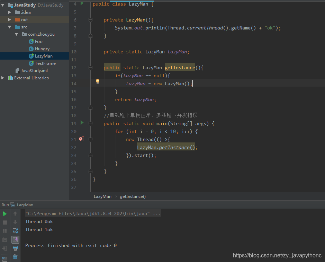Click the run gutter arrow beside main method
325x262 pixels.
click(x=82, y=123)
